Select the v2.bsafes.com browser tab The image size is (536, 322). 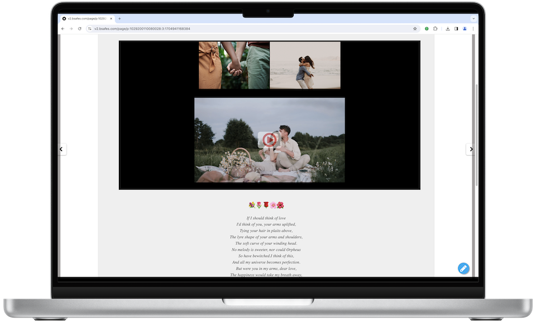tap(87, 18)
